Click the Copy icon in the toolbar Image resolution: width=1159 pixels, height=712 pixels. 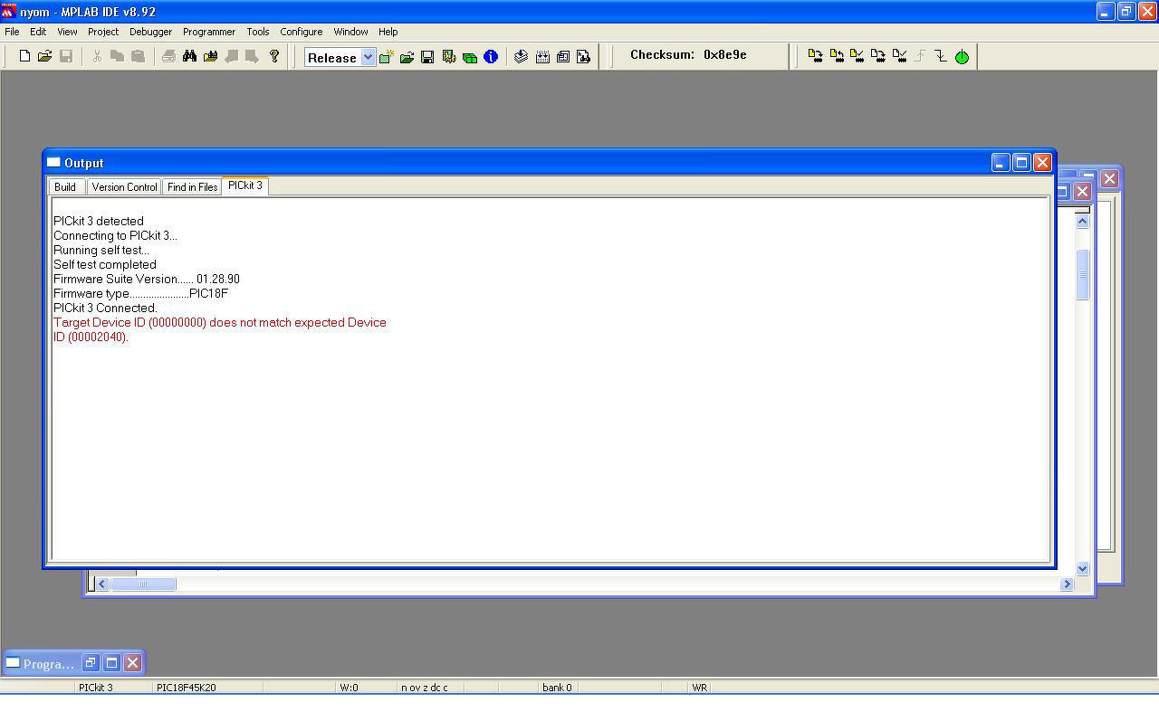pos(117,56)
